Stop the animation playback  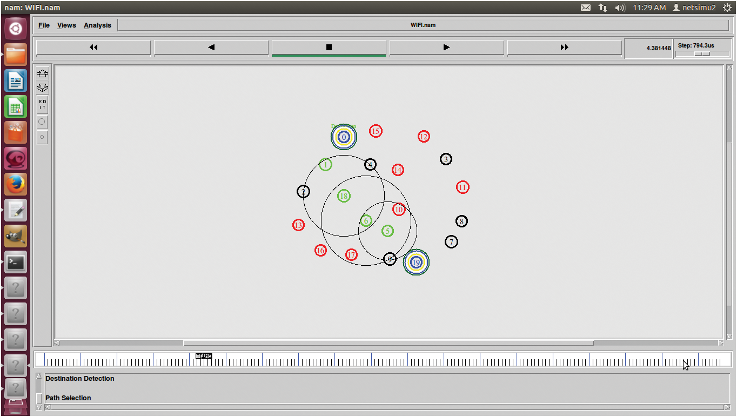coord(329,48)
